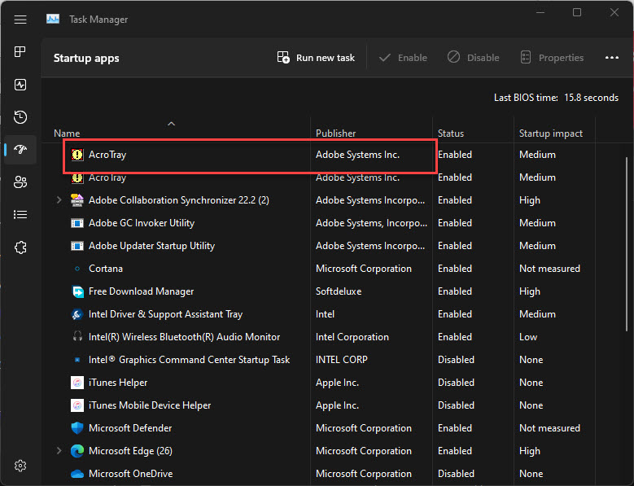
Task: Click the Run new task button
Action: click(x=316, y=58)
